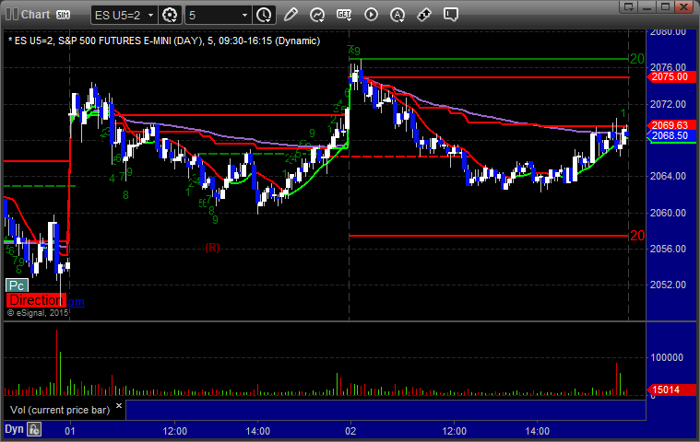Click the 100000 volume axis label

click(667, 357)
